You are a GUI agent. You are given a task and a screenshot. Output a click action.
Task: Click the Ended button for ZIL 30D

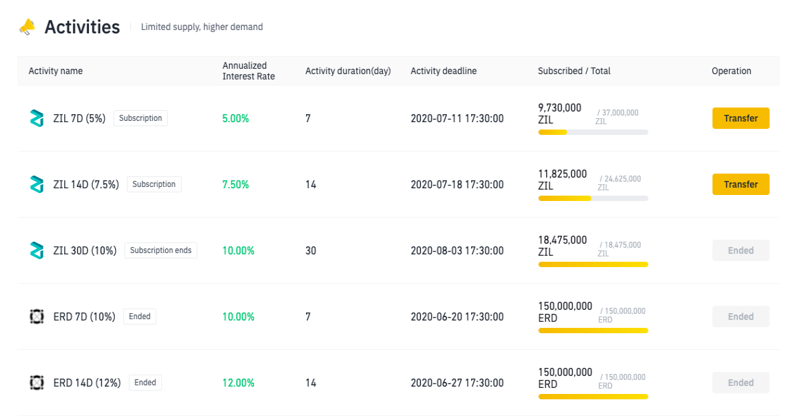tap(741, 250)
